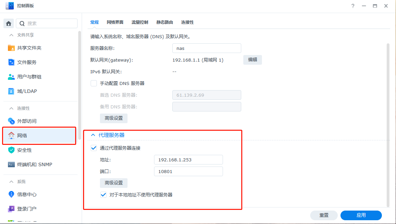
Task: Click the Control Panel home icon
Action: tap(9, 23)
